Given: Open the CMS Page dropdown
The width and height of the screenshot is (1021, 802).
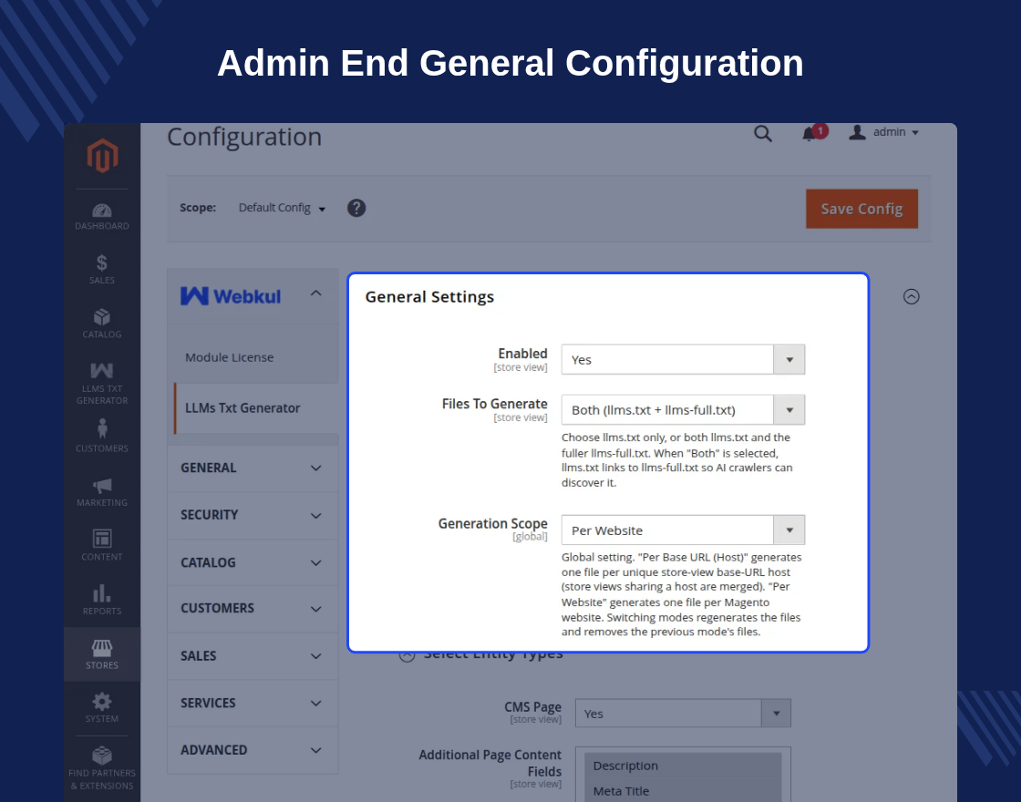Looking at the screenshot, I should [x=683, y=714].
